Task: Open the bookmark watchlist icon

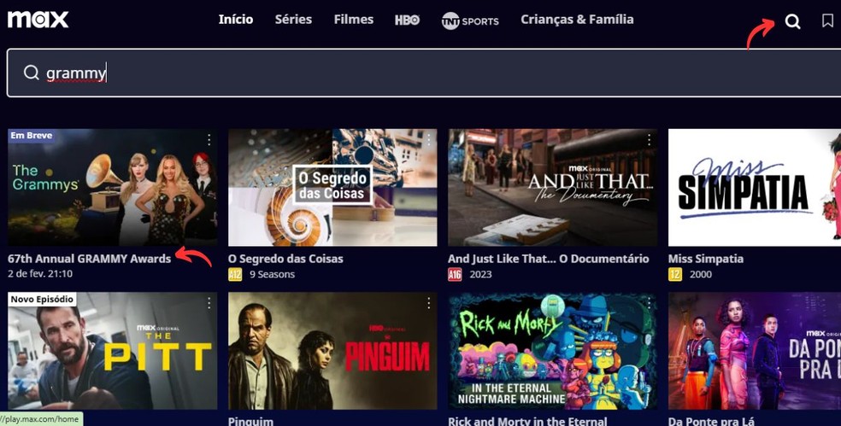Action: coord(827,20)
